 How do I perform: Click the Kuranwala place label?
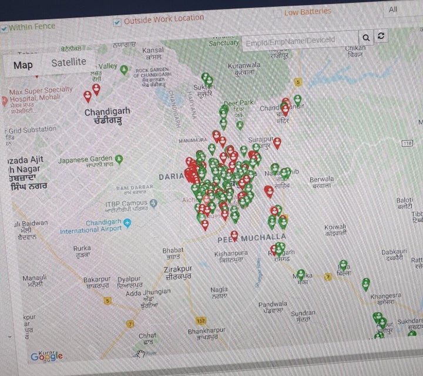tap(244, 69)
